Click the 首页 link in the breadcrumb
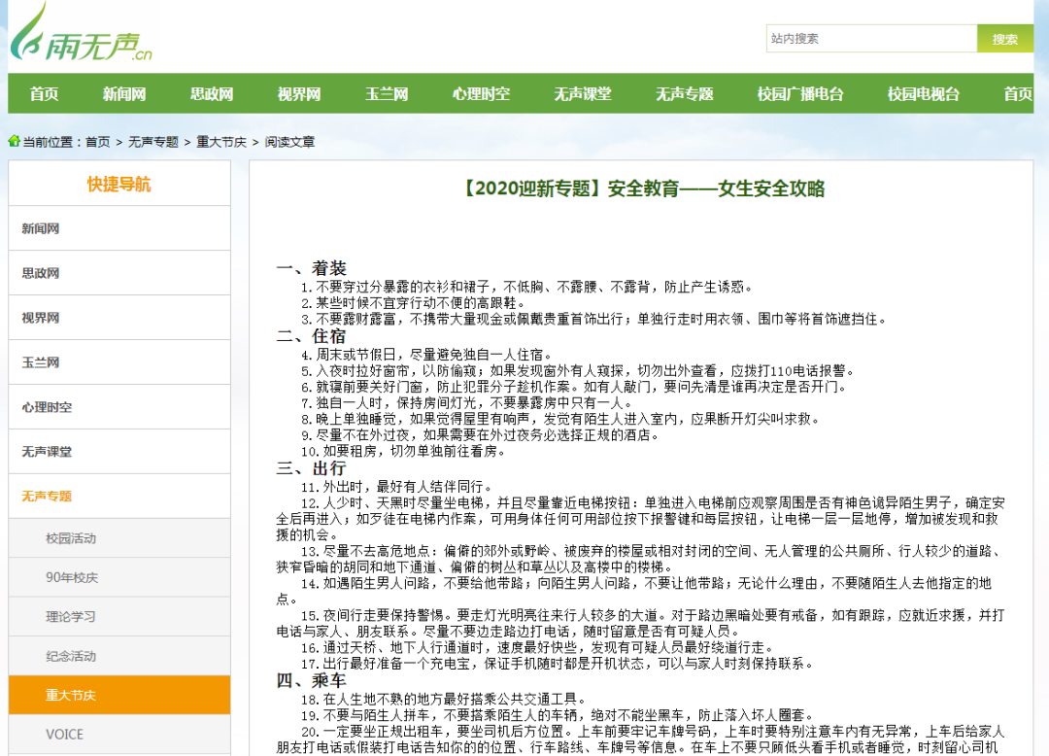 [x=97, y=142]
